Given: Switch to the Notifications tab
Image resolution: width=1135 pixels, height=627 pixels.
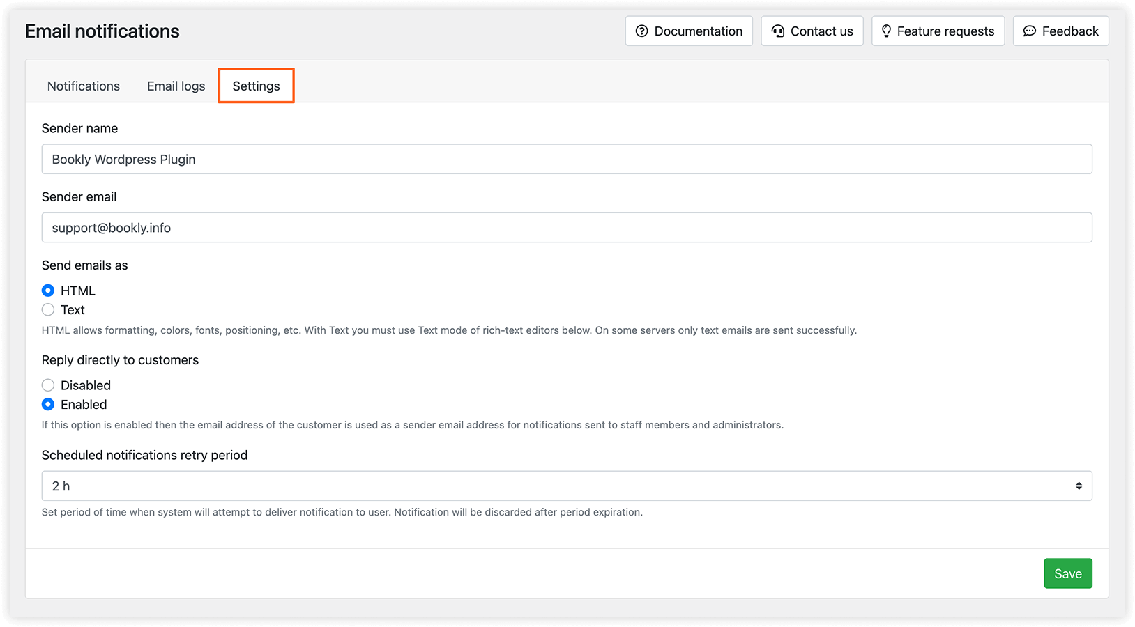Looking at the screenshot, I should coord(84,86).
